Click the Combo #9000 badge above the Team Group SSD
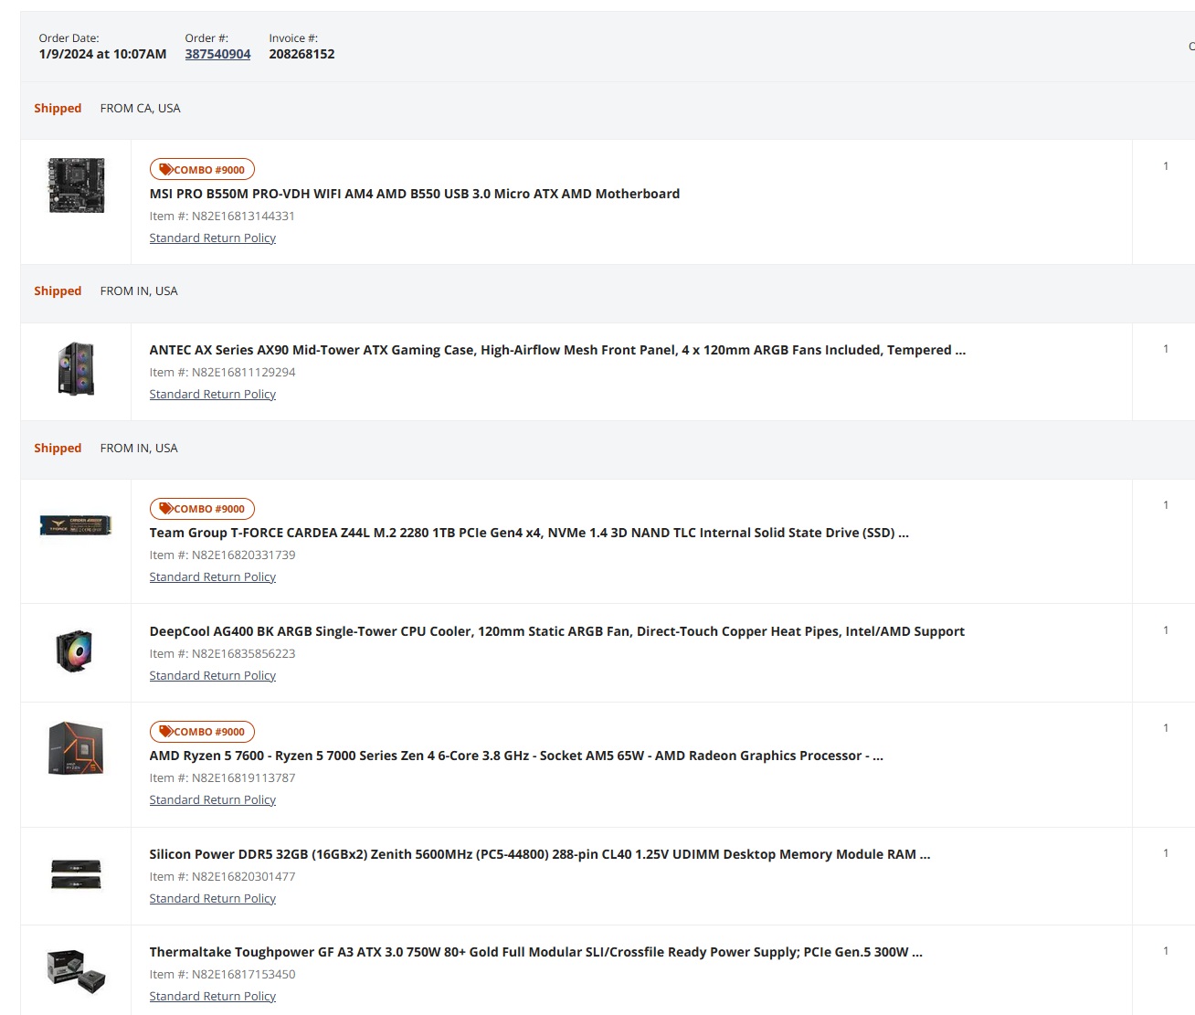 point(202,509)
